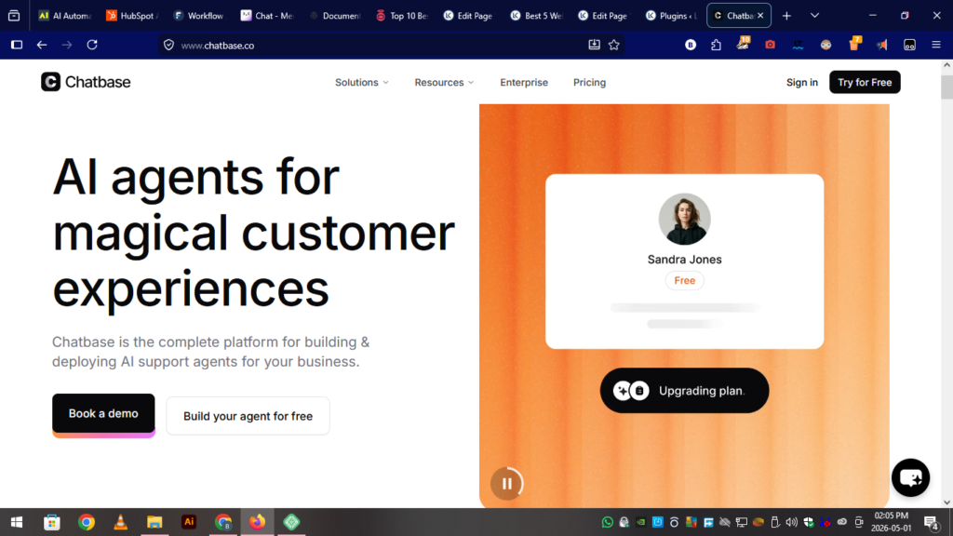This screenshot has width=953, height=536.
Task: Bookmark this page with the star icon
Action: pyautogui.click(x=614, y=45)
